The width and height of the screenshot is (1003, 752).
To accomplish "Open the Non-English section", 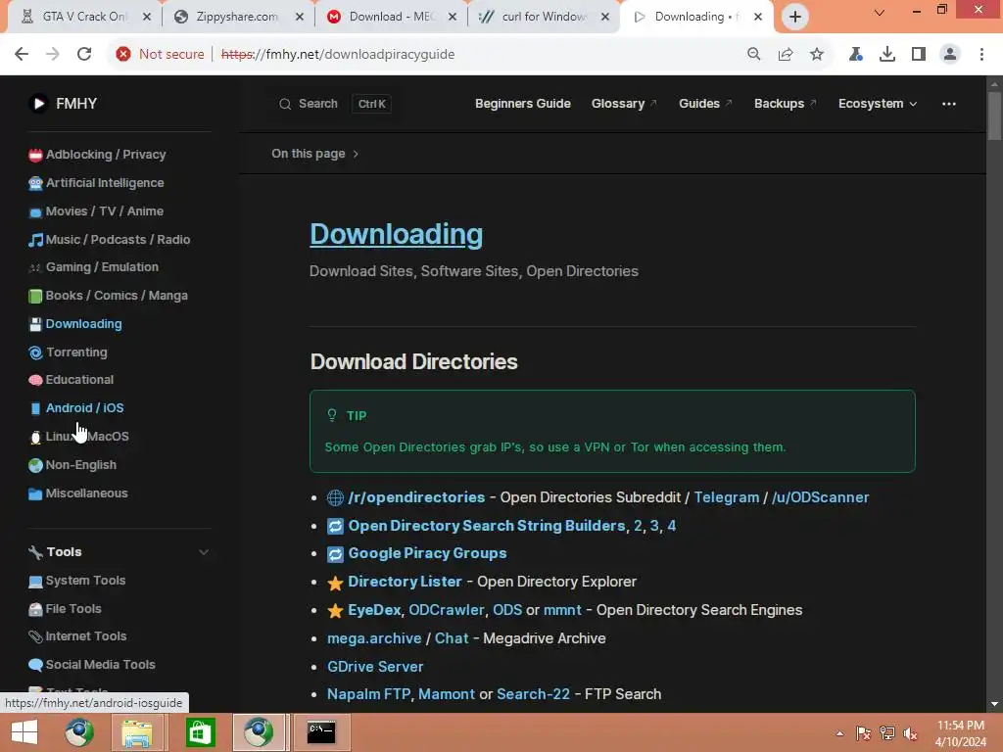I will [x=72, y=465].
